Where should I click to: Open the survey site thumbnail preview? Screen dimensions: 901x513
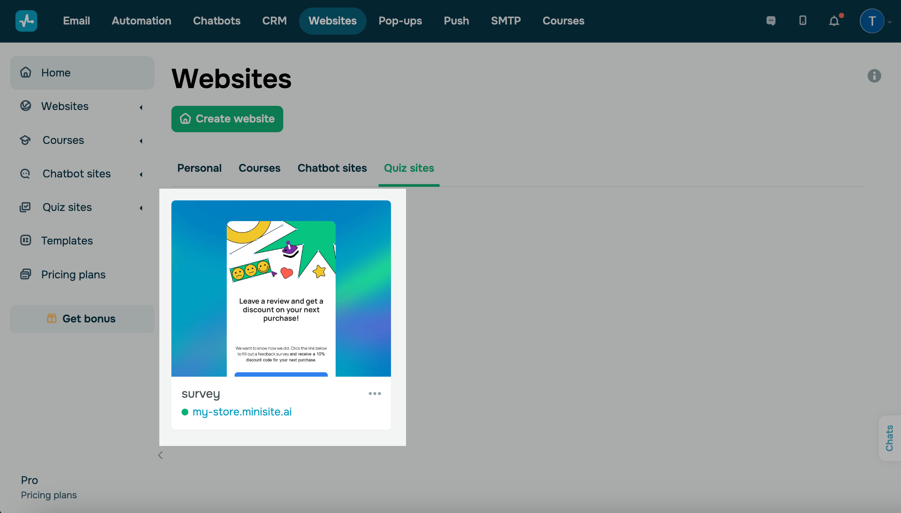pos(281,288)
